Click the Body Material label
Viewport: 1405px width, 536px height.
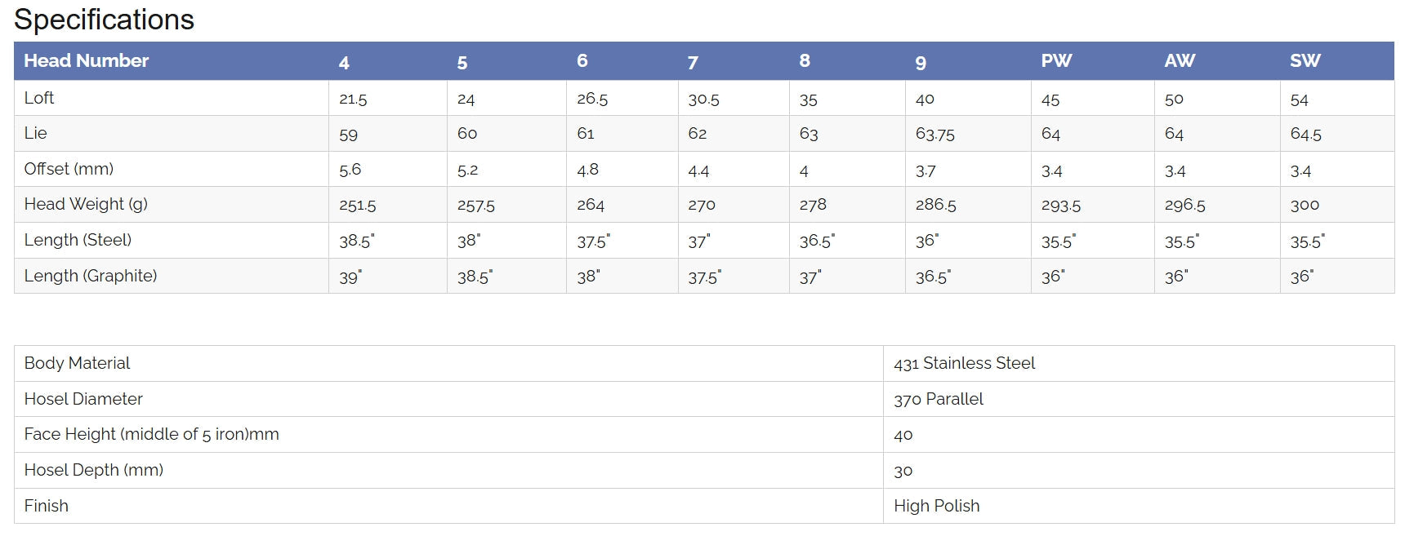pos(77,363)
